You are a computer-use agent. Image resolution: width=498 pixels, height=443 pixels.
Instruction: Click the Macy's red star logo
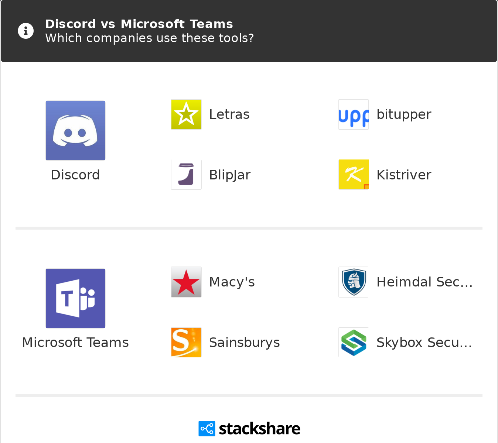coord(186,282)
